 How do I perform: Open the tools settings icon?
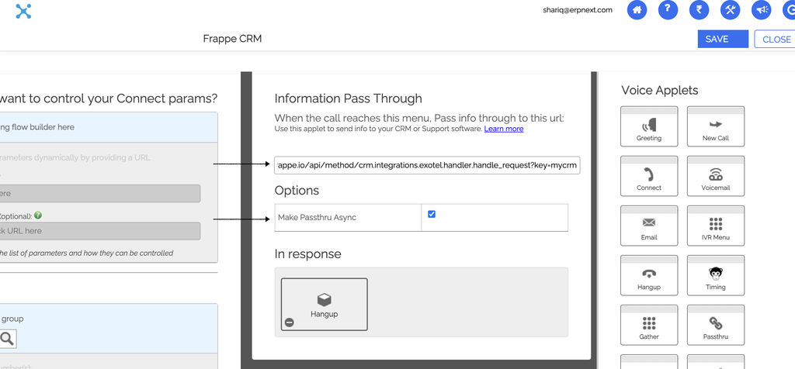(x=730, y=10)
